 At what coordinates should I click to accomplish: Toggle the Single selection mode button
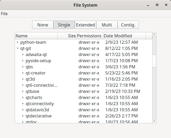(x=64, y=25)
